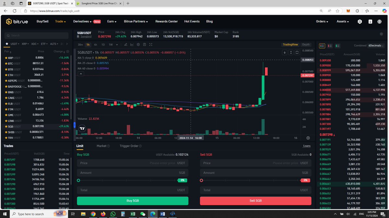Image resolution: width=389 pixels, height=218 pixels.
Task: Open the language globe icon
Action: (x=379, y=22)
